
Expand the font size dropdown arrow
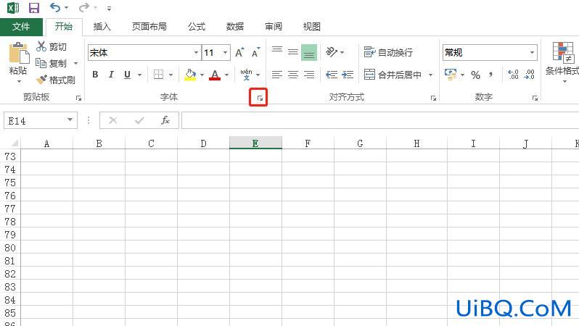[225, 53]
